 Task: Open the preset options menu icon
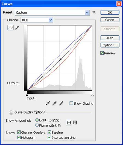94,12
